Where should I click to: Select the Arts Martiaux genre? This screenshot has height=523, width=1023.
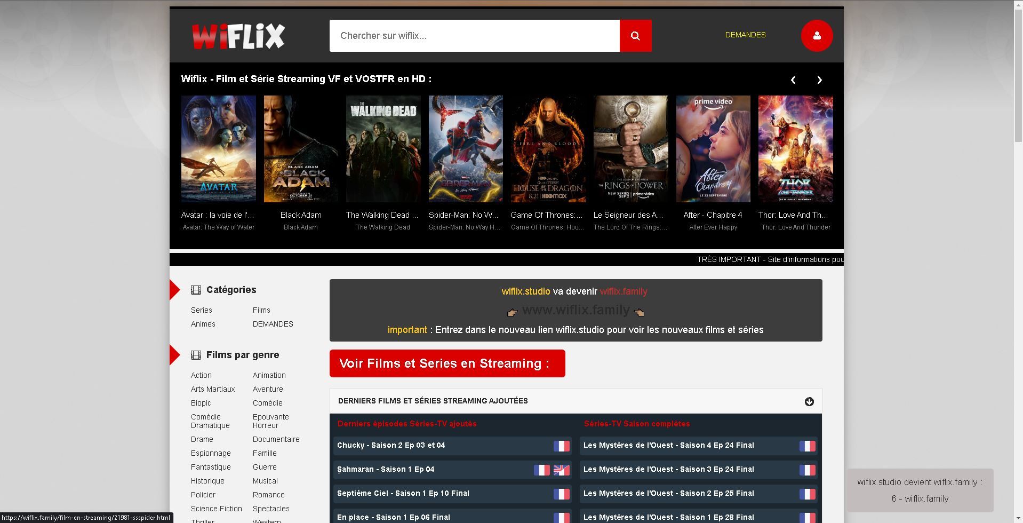tap(213, 389)
